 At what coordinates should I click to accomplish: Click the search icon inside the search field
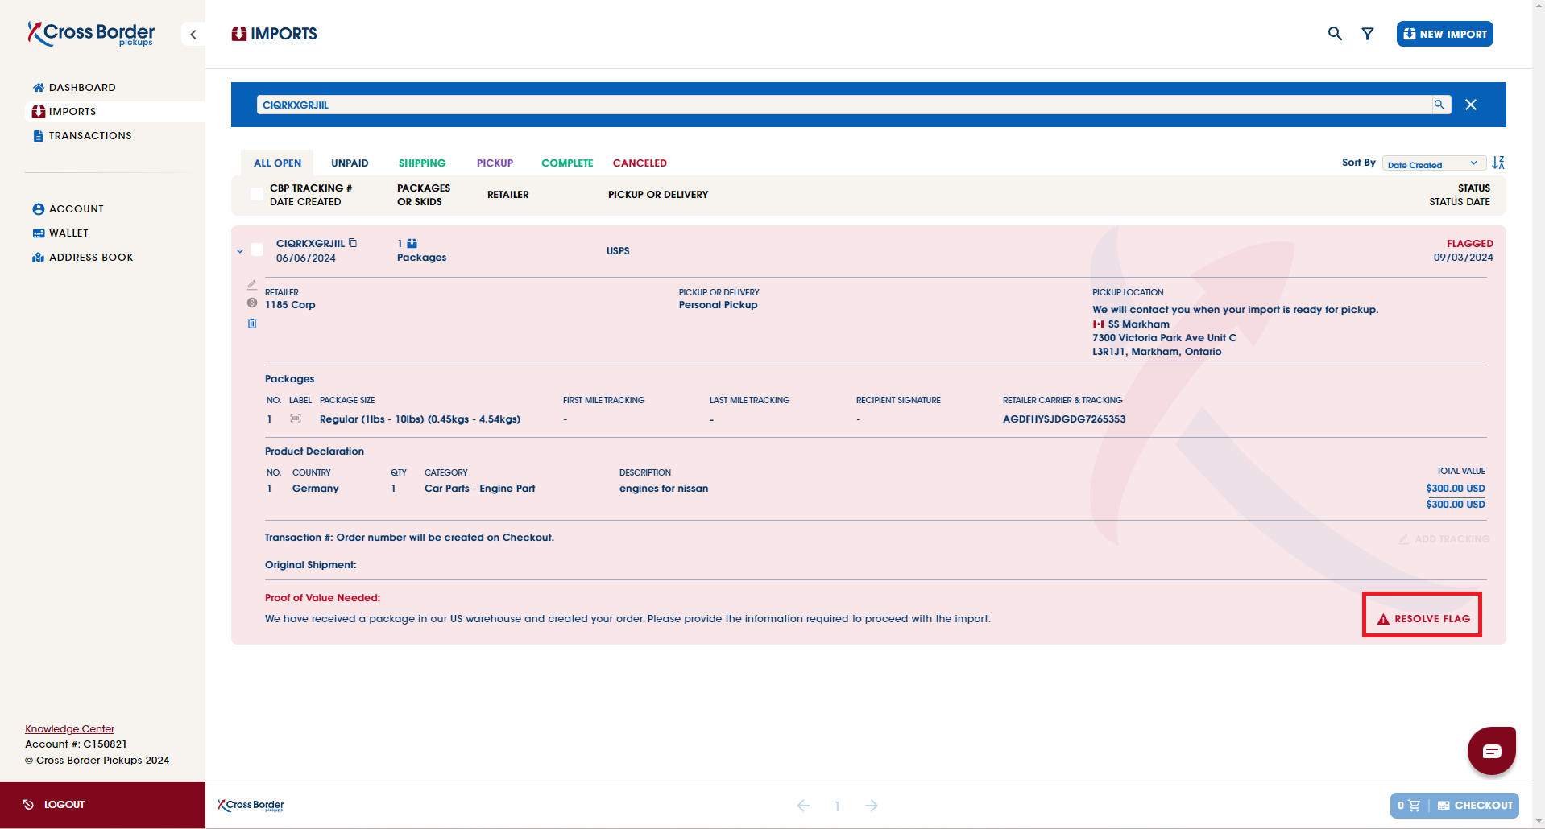[1439, 105]
